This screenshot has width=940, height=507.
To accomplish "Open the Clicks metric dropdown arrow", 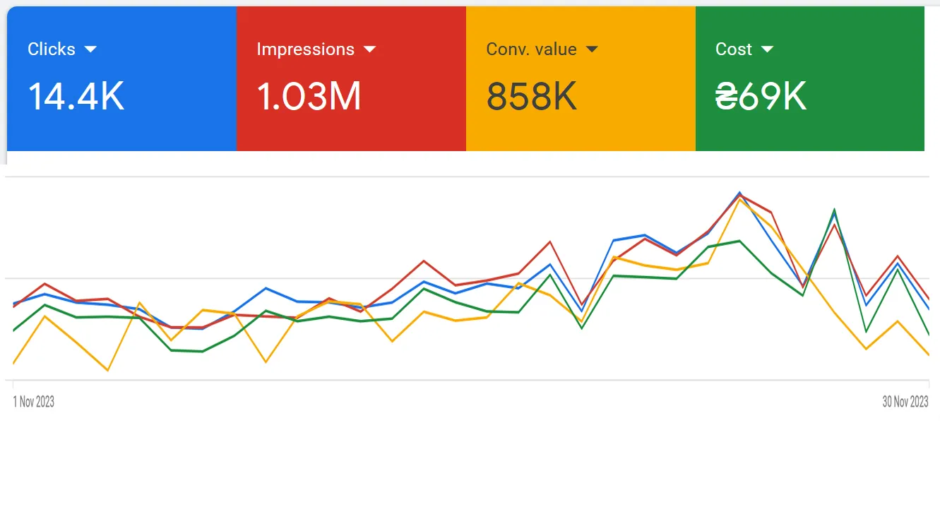I will (90, 49).
